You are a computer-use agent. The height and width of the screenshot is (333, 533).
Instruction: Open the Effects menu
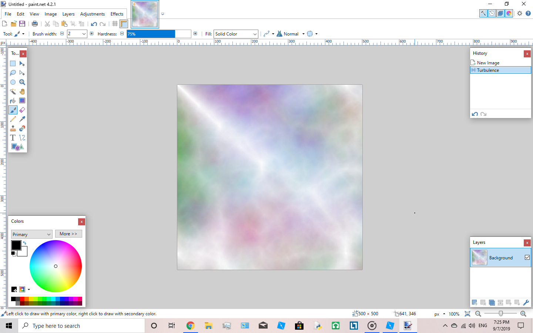(x=117, y=14)
